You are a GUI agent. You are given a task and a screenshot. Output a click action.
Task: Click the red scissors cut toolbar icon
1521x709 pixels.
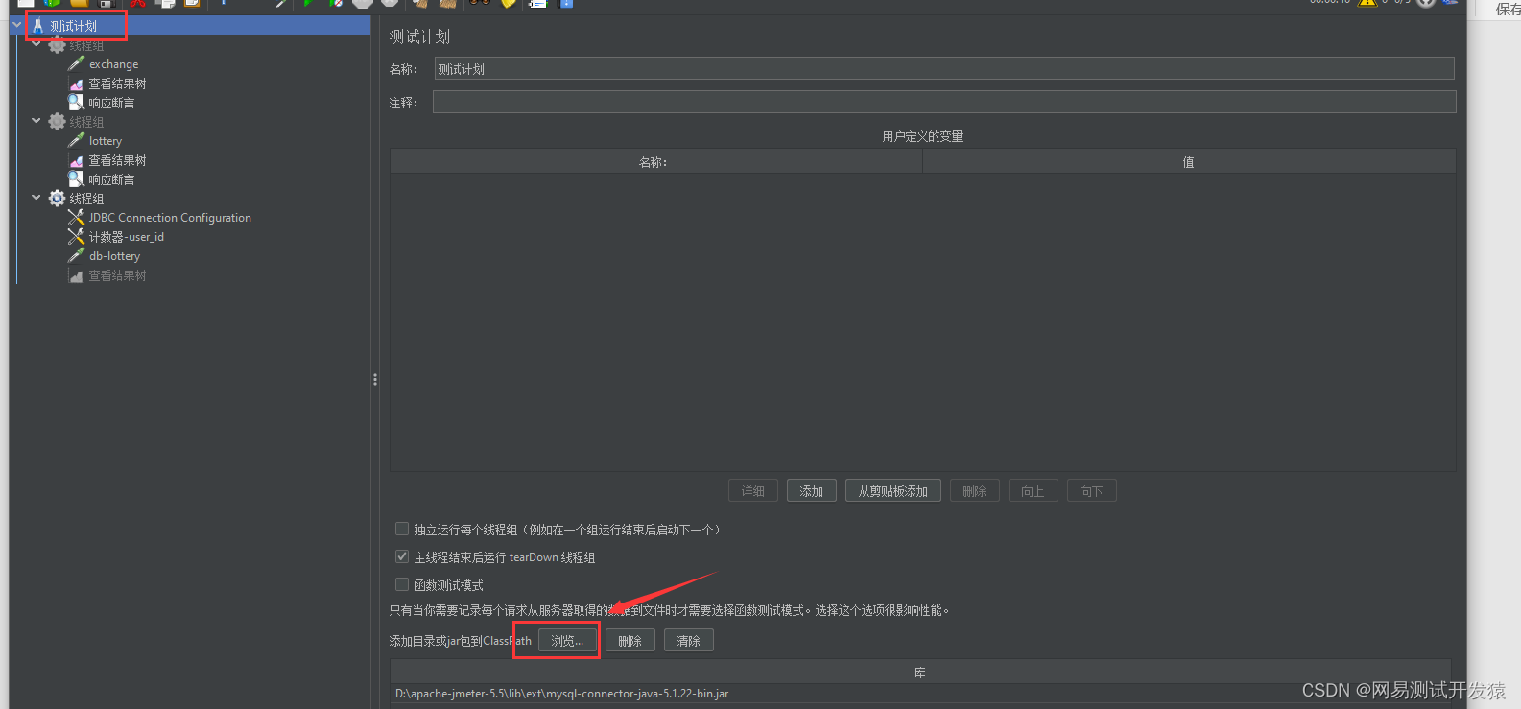(138, 3)
